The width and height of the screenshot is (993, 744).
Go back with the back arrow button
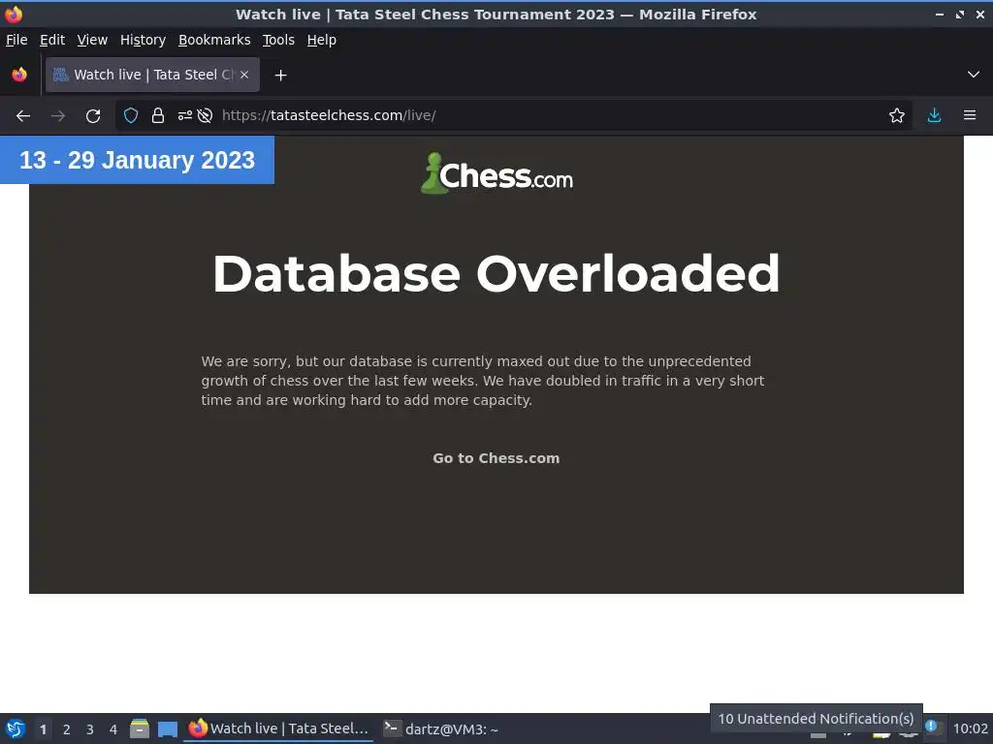pyautogui.click(x=23, y=116)
